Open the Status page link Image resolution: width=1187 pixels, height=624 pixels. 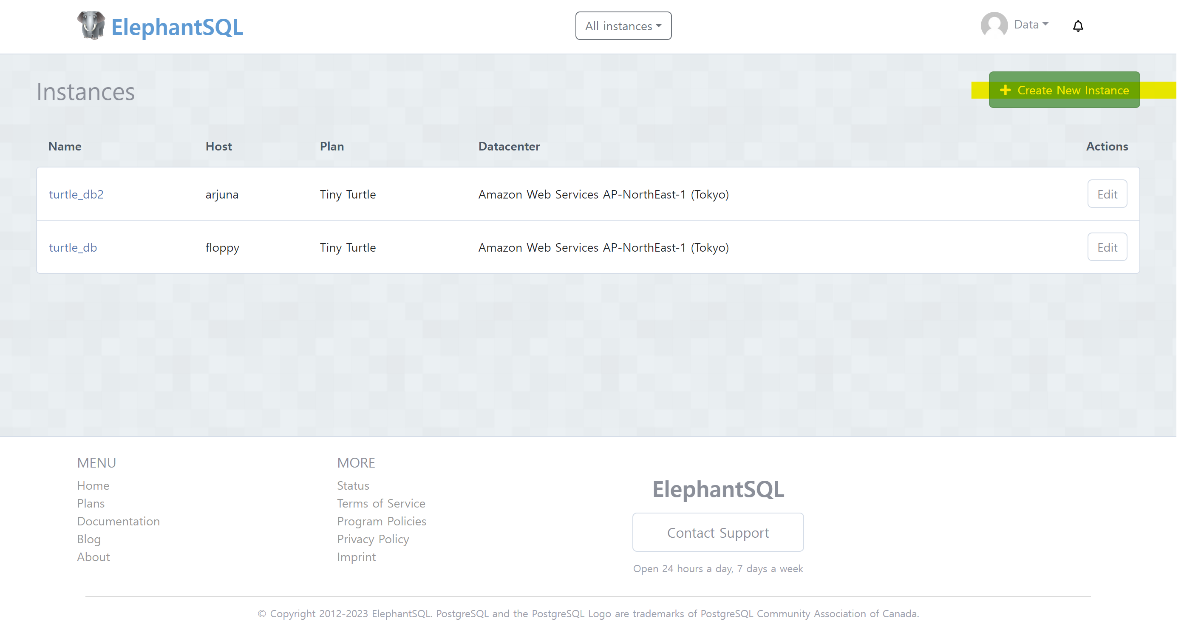(353, 485)
